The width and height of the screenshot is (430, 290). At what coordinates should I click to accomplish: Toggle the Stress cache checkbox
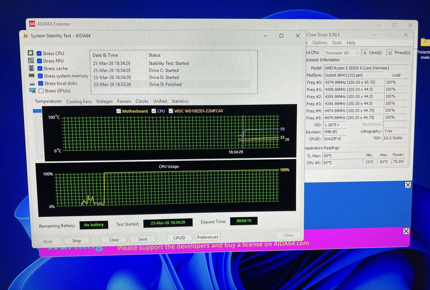40,68
